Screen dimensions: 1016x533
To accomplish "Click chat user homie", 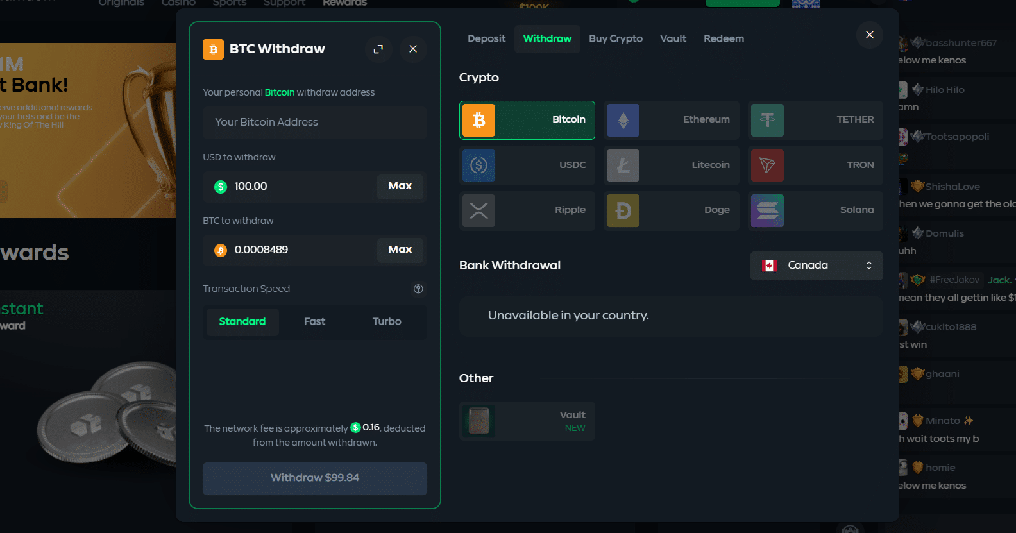I will 940,468.
